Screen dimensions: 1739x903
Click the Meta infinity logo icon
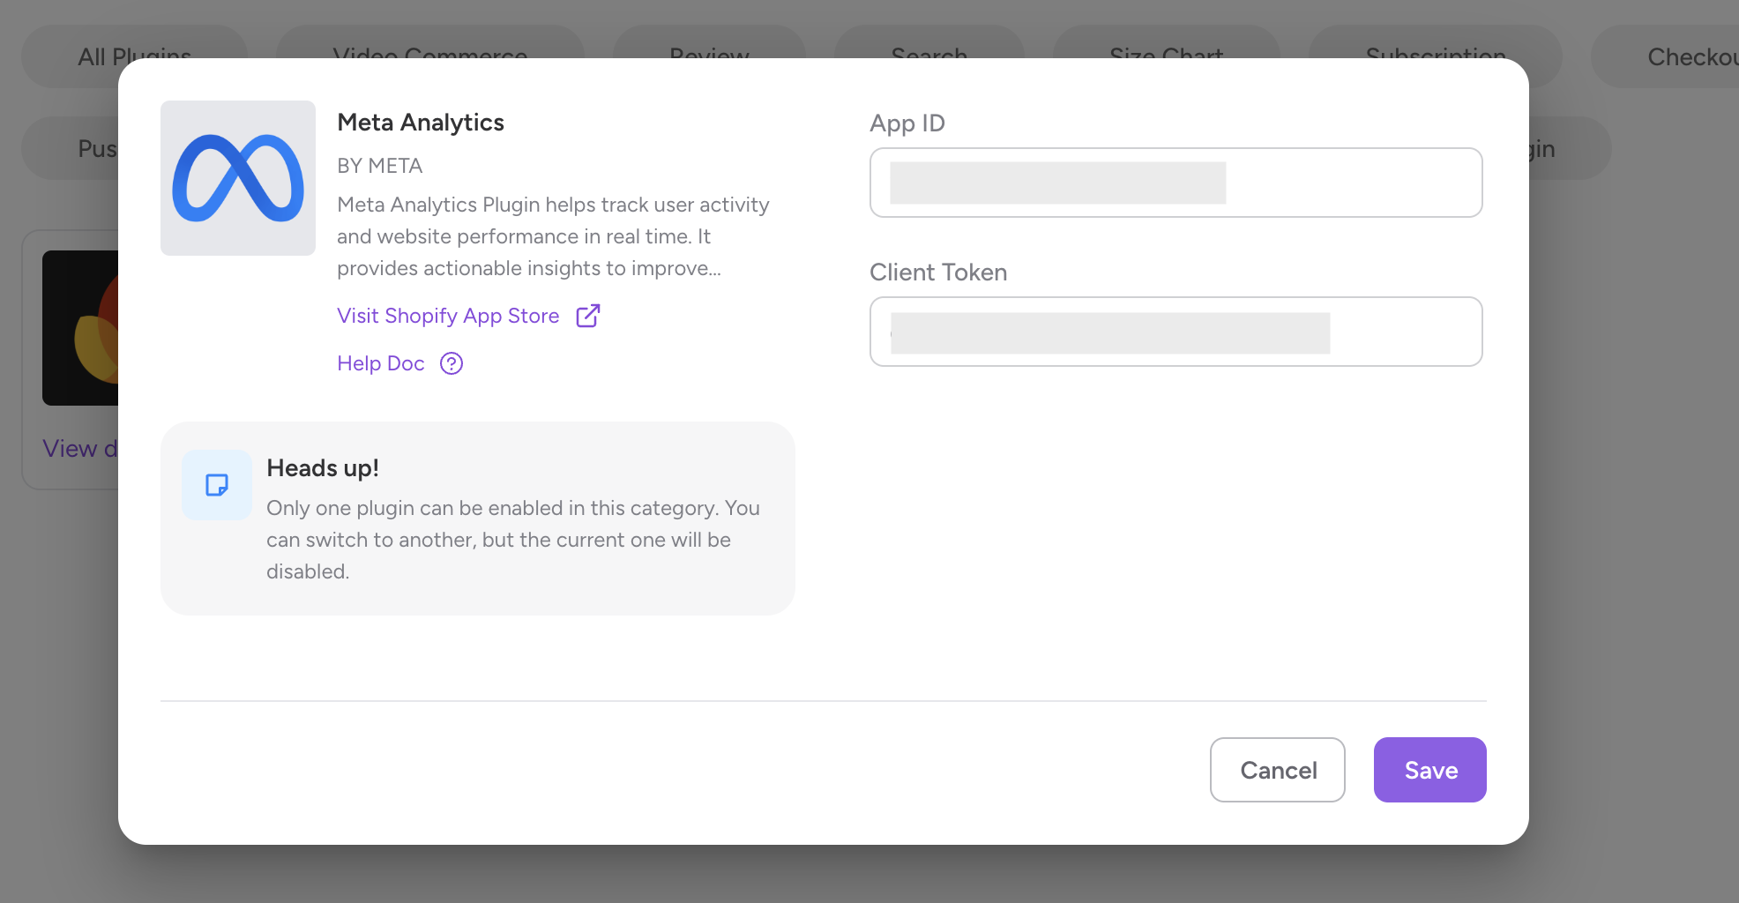click(238, 178)
